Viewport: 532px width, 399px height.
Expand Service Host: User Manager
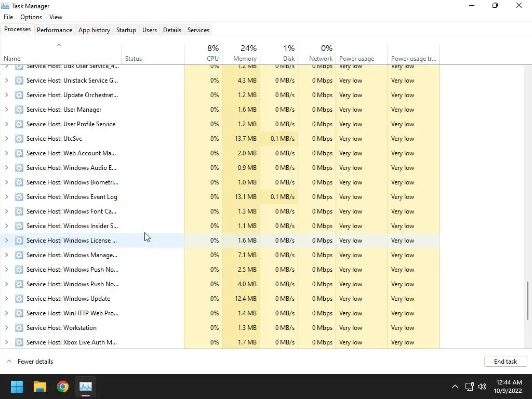click(6, 110)
